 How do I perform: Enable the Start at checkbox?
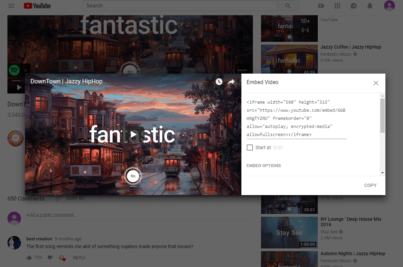click(250, 148)
